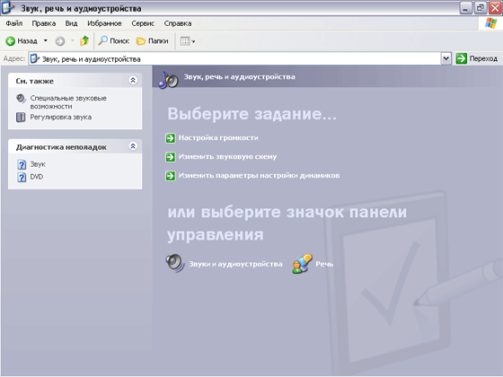Restore down the window

tap(481, 8)
